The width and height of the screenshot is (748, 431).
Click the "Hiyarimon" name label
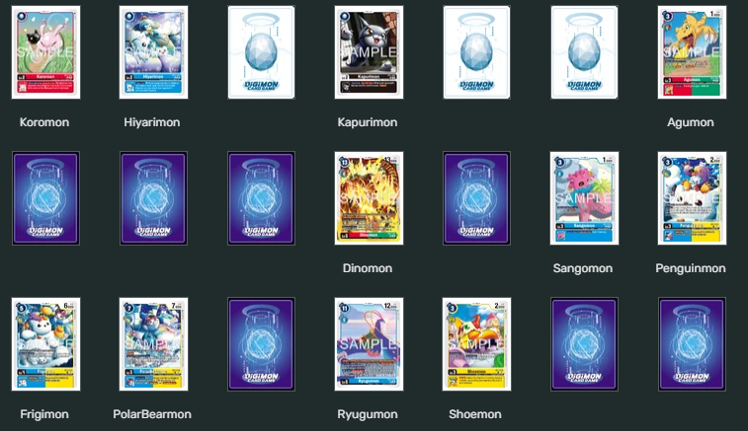(152, 122)
